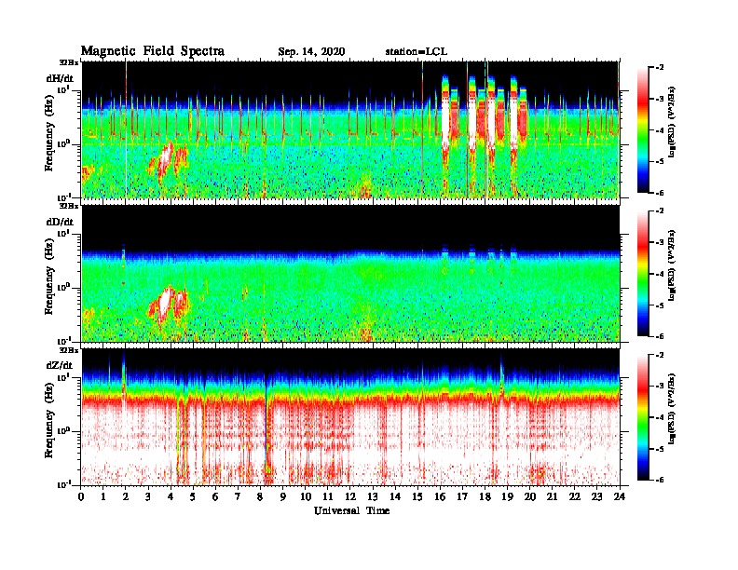
Task: Click hour tick label "0" on time axis
Action: pos(81,497)
